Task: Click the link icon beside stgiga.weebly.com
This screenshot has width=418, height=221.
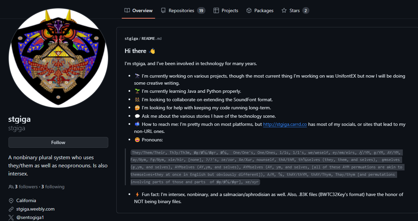Action: [x=11, y=209]
